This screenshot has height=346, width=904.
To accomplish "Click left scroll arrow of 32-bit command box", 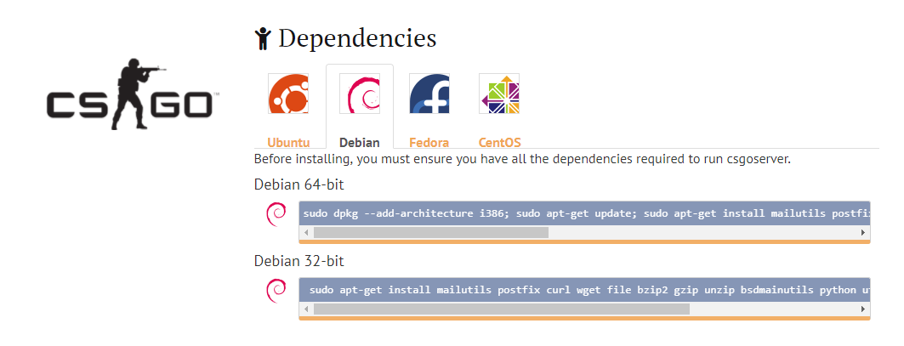I will pyautogui.click(x=306, y=309).
